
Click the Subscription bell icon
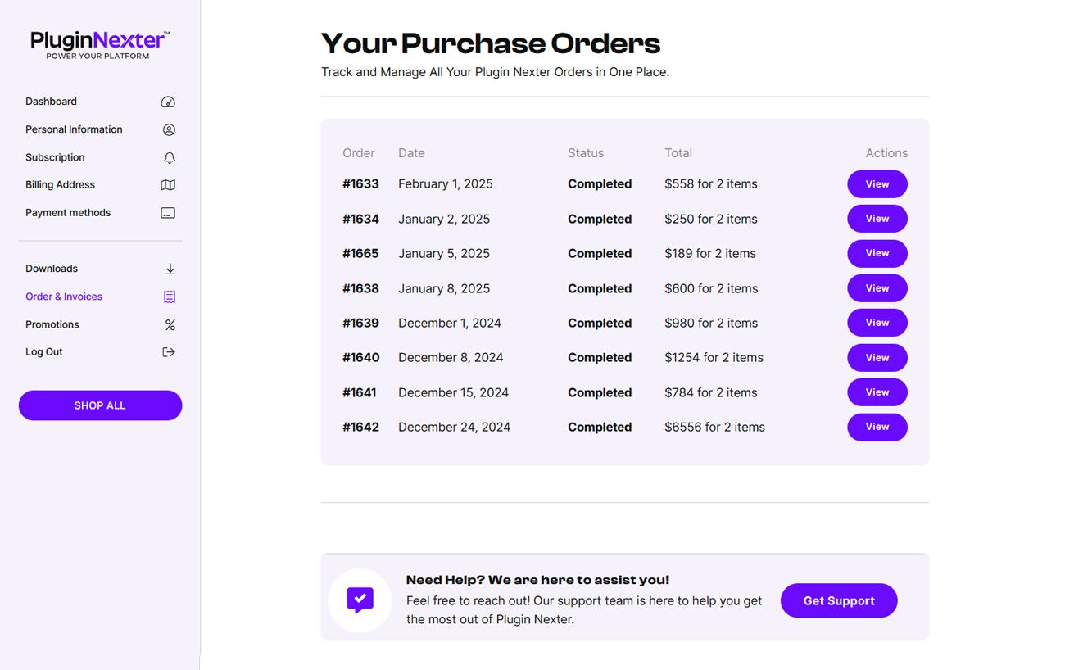169,157
